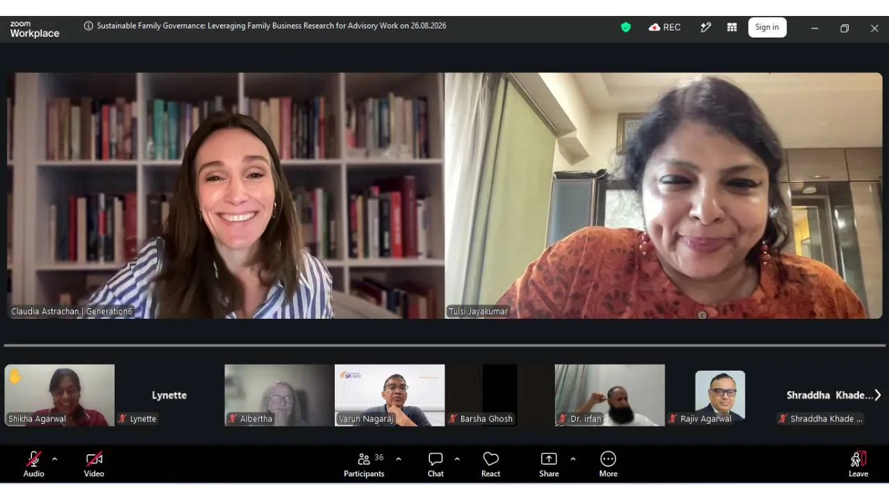Screen dimensions: 889x500
Task: Select the Shraddha Khade participant tile
Action: (x=830, y=395)
